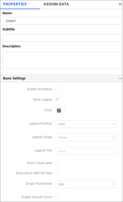
Task: Click the Legend Position label text
Action: [x=41, y=124]
